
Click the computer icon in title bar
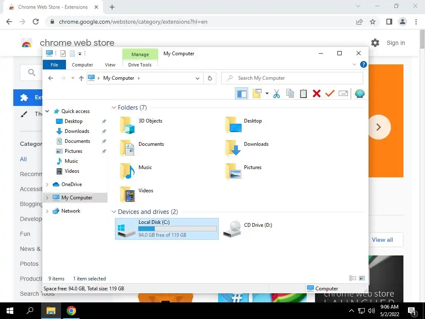(49, 54)
